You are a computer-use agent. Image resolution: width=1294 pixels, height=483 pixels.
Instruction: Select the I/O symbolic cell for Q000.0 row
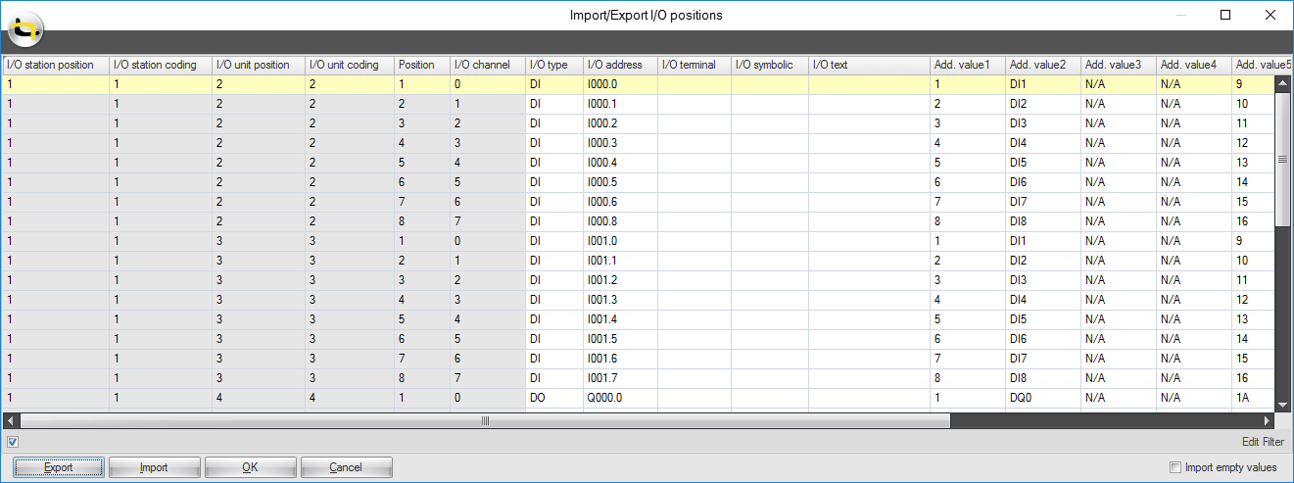[x=769, y=398]
